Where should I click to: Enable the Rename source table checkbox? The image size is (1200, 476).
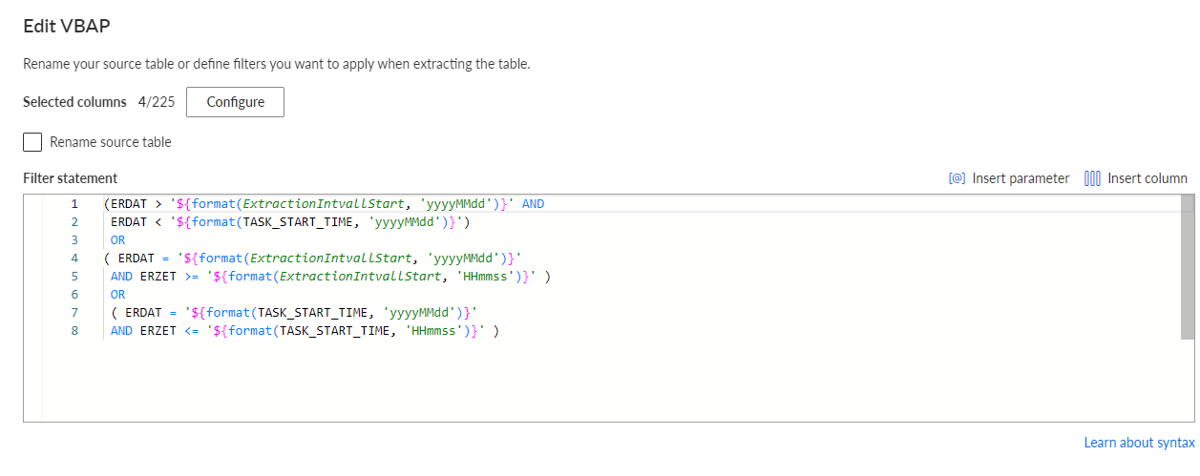pos(32,142)
